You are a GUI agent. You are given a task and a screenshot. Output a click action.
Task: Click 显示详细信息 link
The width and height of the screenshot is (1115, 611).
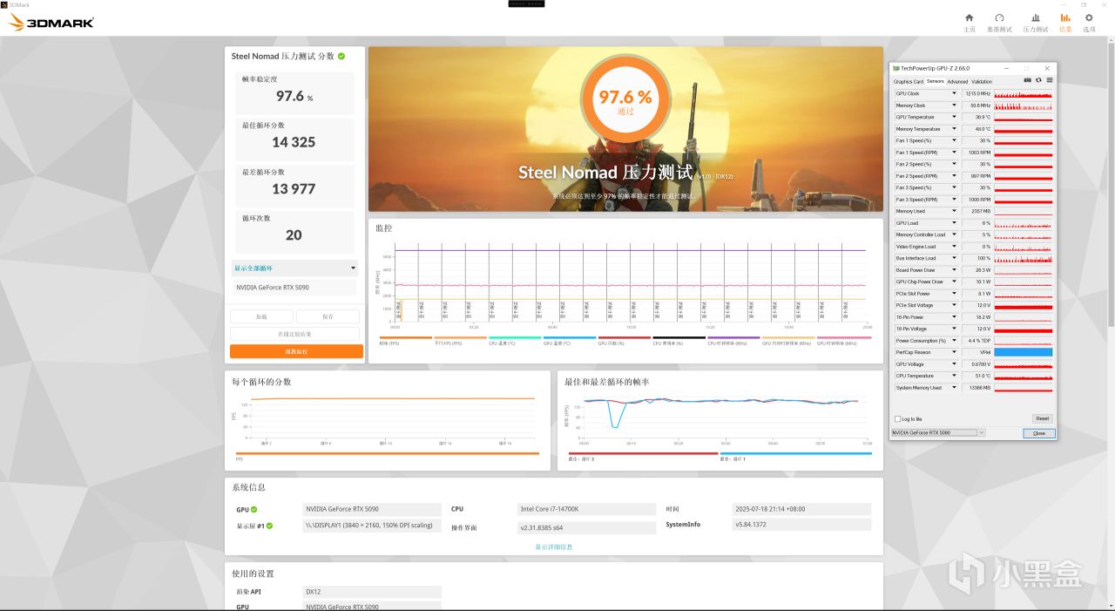(x=554, y=547)
